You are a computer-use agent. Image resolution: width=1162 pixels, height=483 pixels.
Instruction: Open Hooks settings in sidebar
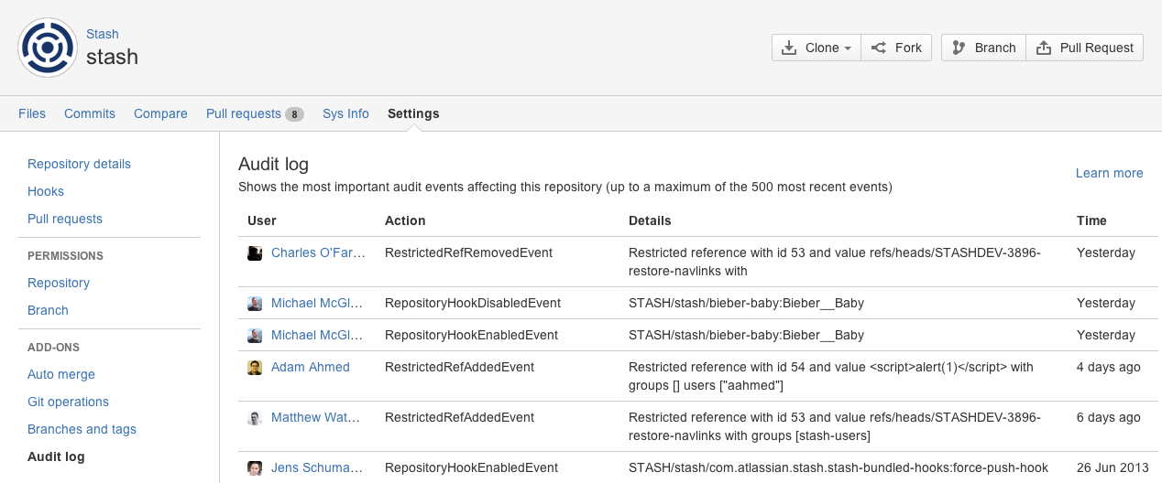pos(46,191)
